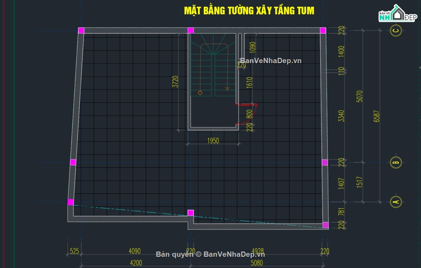This screenshot has width=421, height=268.
Task: Select the red door swing symbol
Action: point(247,114)
